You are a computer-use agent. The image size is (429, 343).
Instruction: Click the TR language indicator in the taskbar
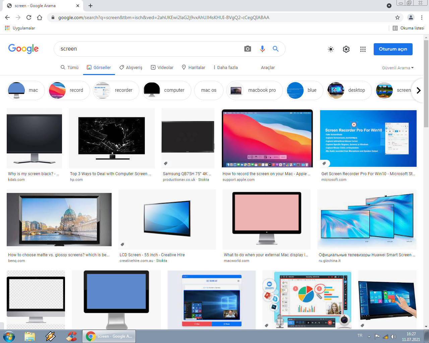click(x=360, y=336)
